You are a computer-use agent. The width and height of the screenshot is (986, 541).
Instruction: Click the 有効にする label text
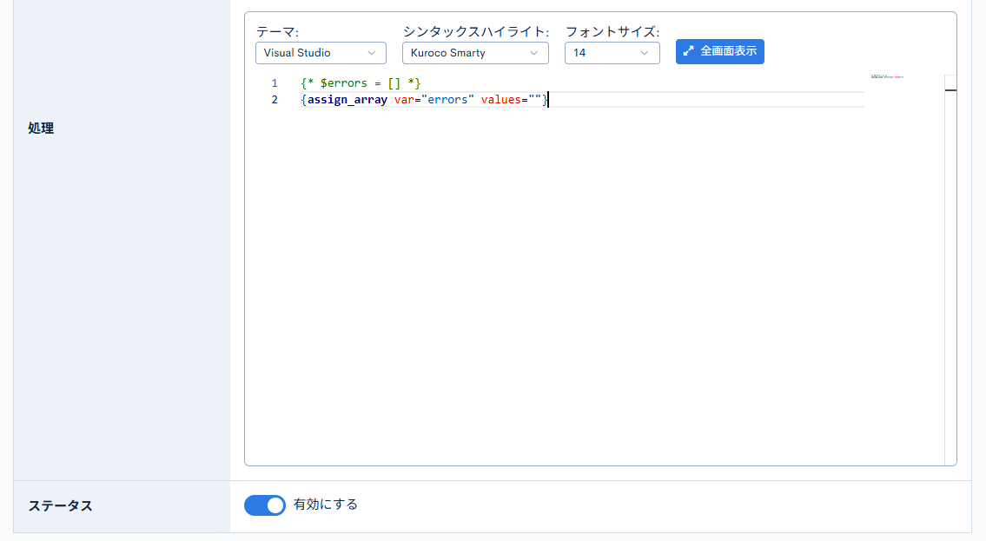pyautogui.click(x=325, y=505)
